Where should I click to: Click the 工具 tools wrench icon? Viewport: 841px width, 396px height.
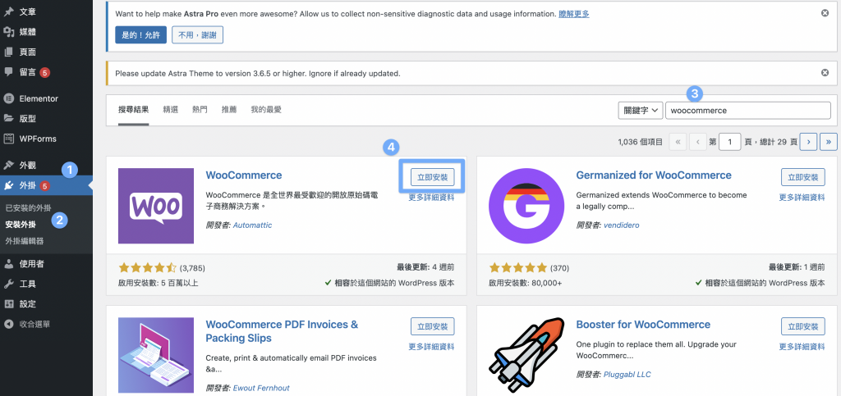pos(8,284)
